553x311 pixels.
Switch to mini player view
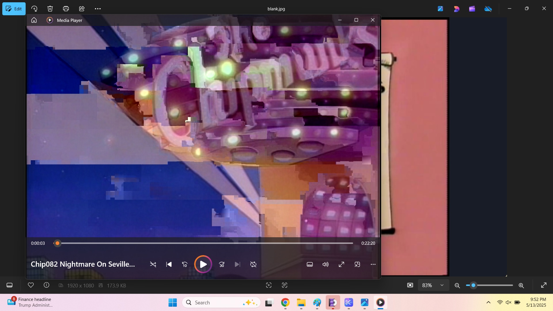click(357, 264)
